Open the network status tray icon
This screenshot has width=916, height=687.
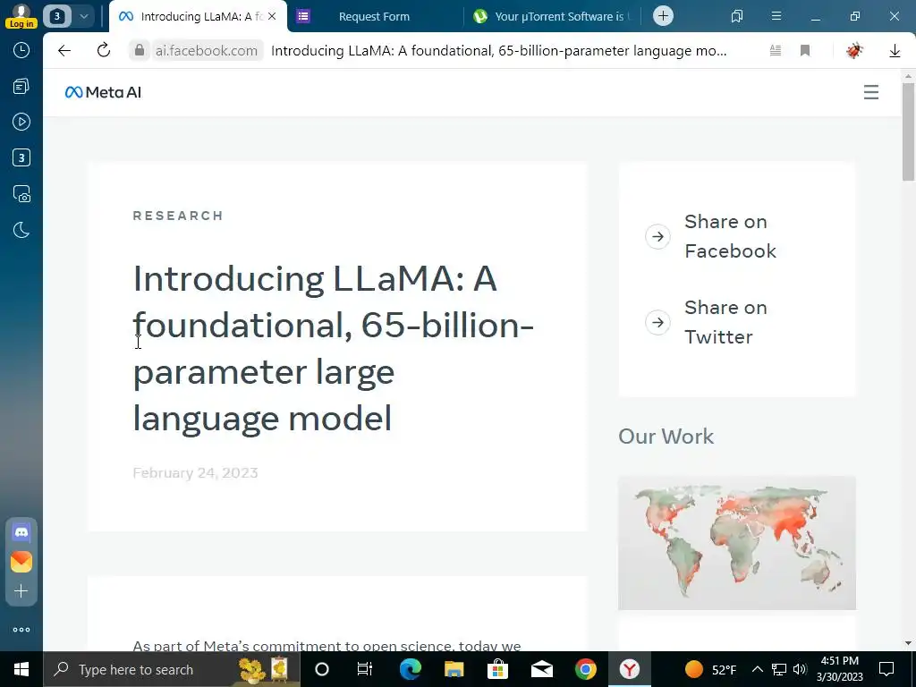click(779, 669)
